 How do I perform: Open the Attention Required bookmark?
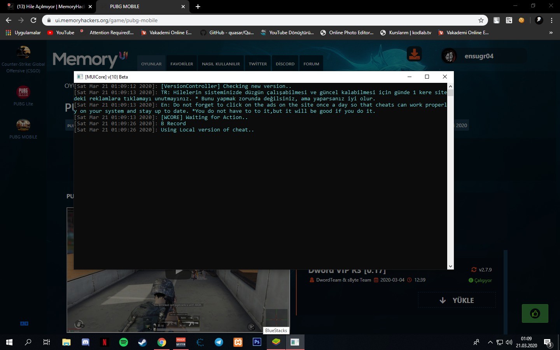(107, 33)
